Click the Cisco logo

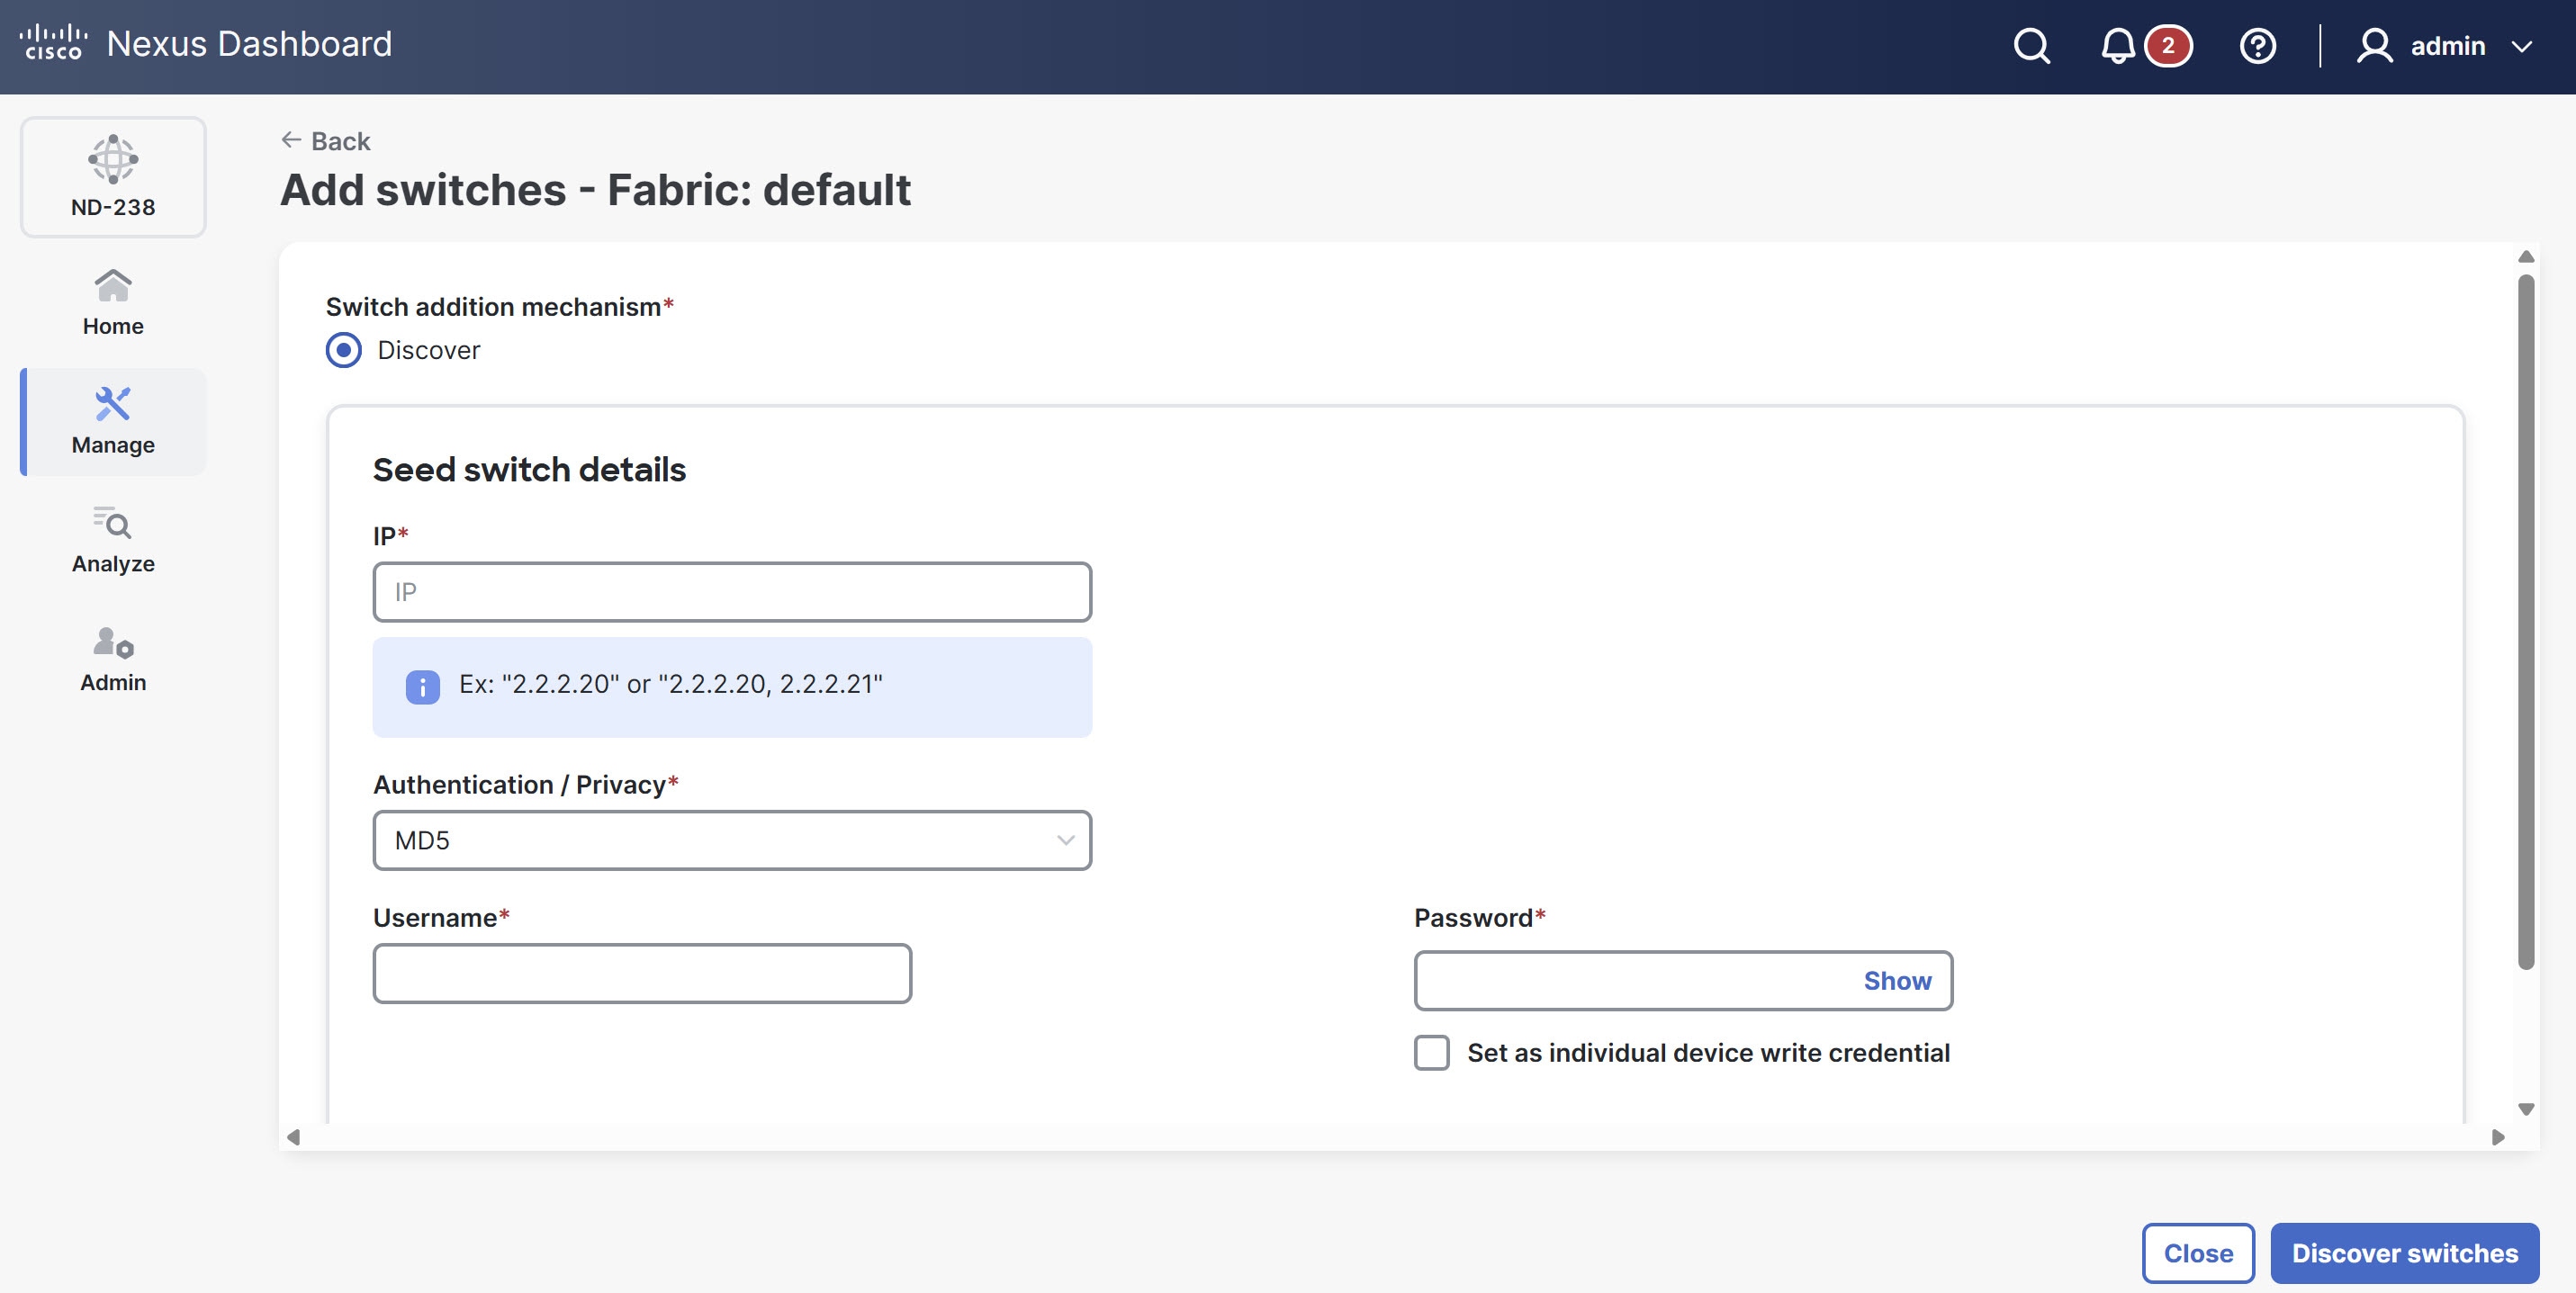[x=53, y=43]
